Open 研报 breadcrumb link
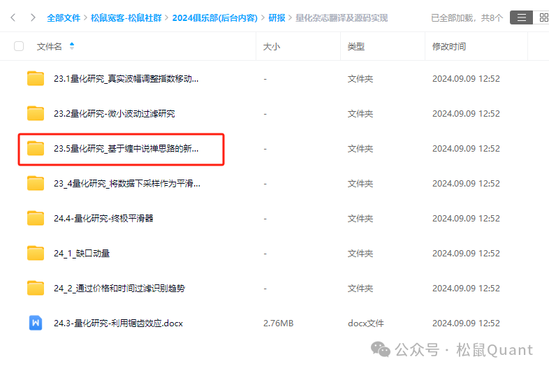This screenshot has width=549, height=371. (x=277, y=18)
